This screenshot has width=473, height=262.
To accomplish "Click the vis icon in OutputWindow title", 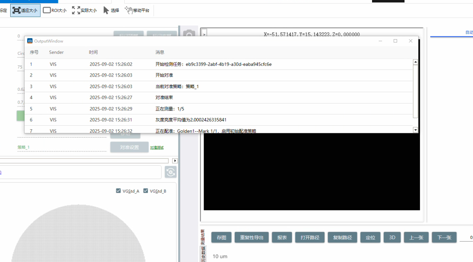I will (x=30, y=41).
